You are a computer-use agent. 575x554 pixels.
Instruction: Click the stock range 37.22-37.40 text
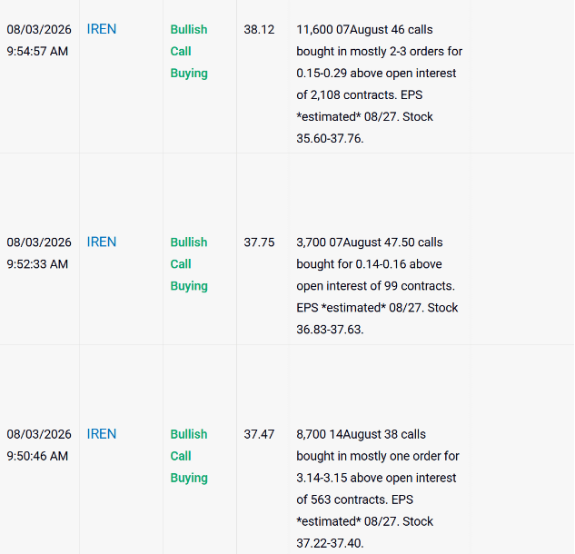(330, 542)
